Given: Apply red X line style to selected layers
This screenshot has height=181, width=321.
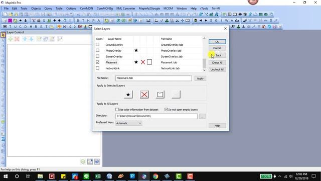Looking at the screenshot, I should 144,95.
